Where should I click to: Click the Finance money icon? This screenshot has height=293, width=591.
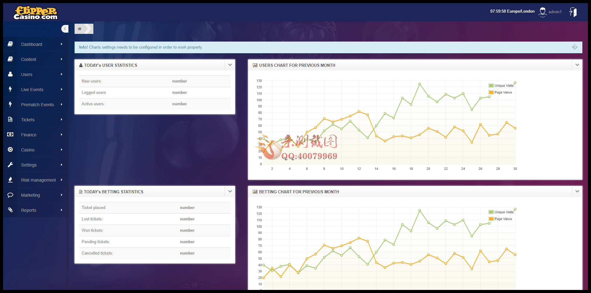10,134
